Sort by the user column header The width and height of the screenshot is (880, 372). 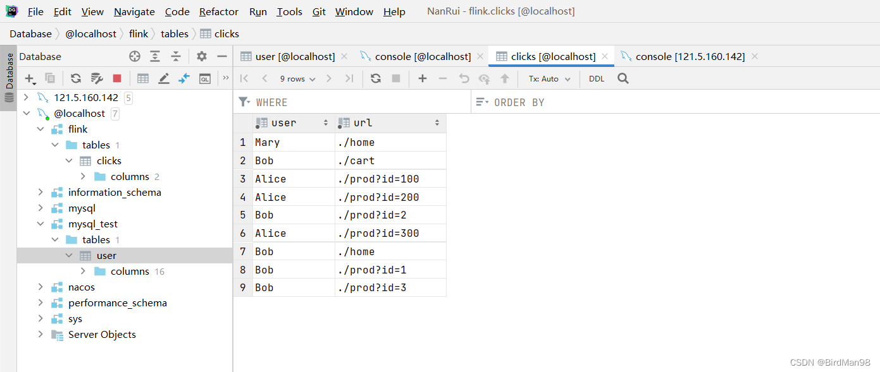(x=294, y=123)
